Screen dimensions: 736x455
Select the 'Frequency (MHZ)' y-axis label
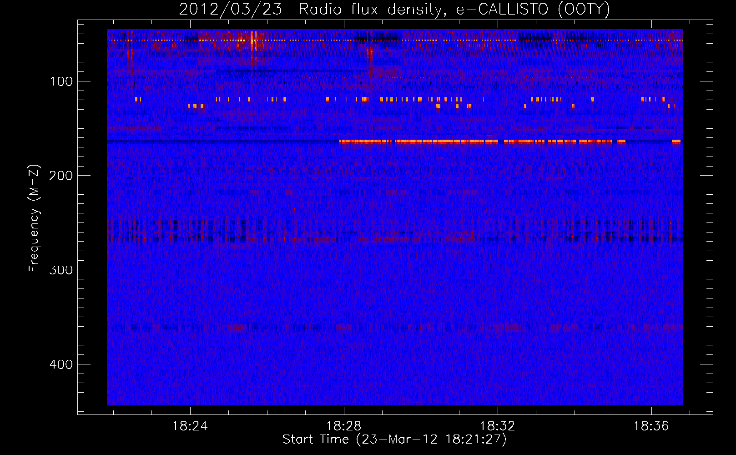tap(34, 218)
